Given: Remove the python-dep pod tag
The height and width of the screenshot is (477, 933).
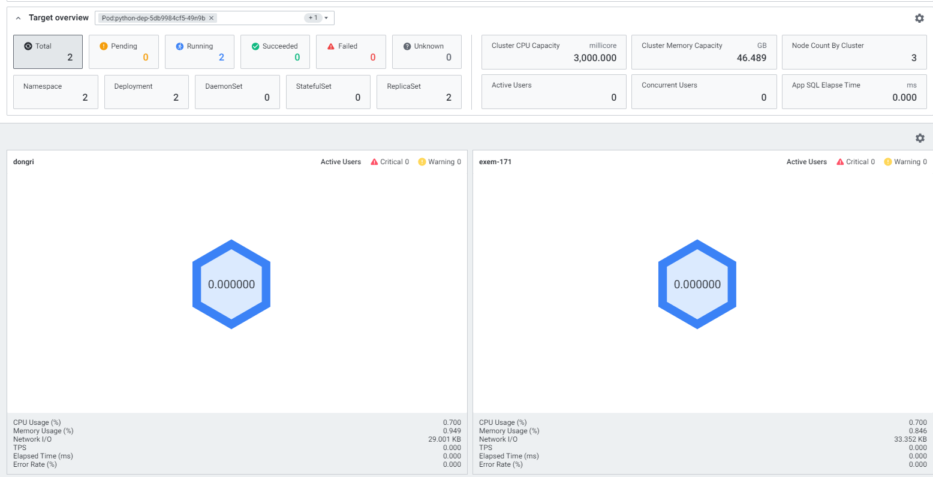Looking at the screenshot, I should tap(212, 18).
